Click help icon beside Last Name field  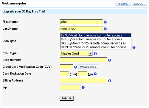pyautogui.click(x=105, y=29)
